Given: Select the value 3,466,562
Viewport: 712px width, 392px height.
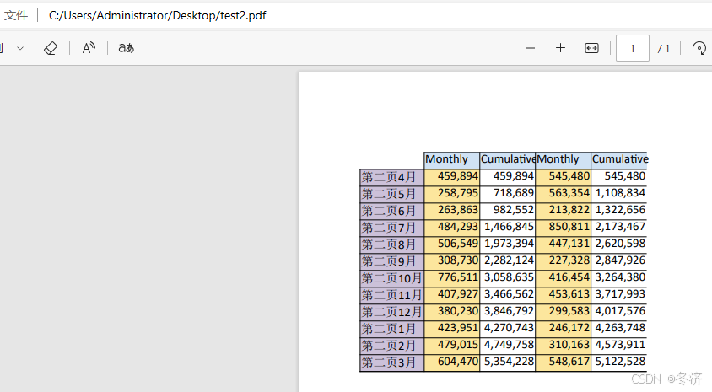Looking at the screenshot, I should [509, 293].
